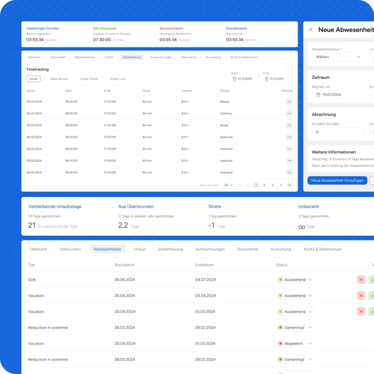Select the Diese Woche time filter
Screen dimensions: 374x374
59,79
